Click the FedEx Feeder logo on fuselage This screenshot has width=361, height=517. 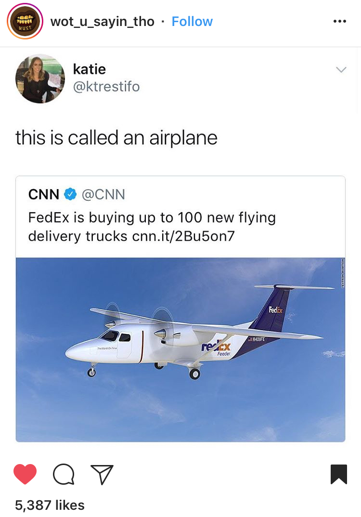(x=216, y=349)
